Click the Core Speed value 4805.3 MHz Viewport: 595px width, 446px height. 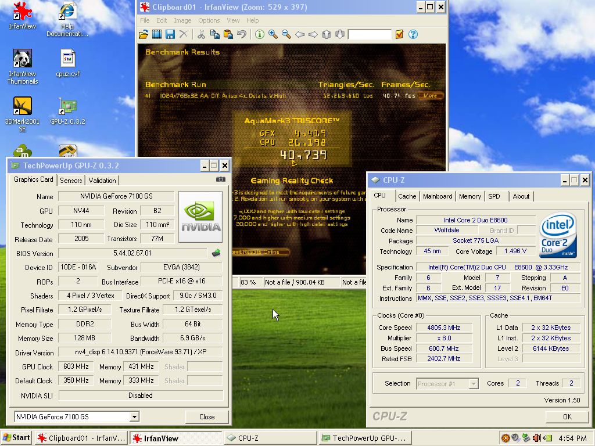click(x=443, y=328)
